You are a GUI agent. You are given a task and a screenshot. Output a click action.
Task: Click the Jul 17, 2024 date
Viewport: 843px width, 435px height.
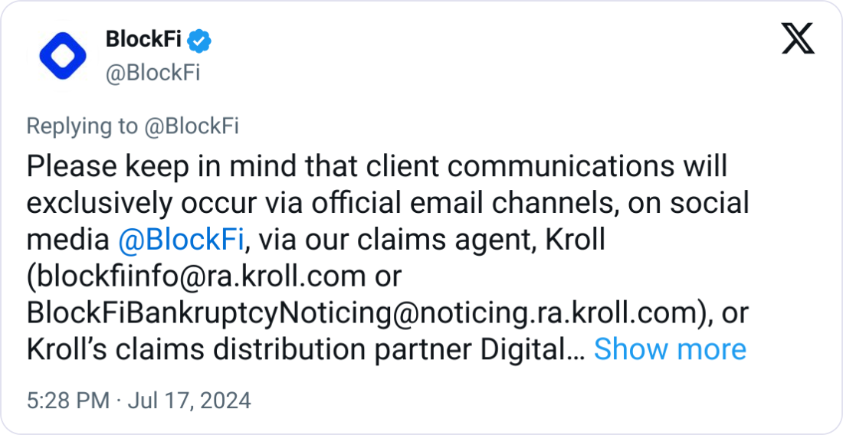tap(189, 401)
